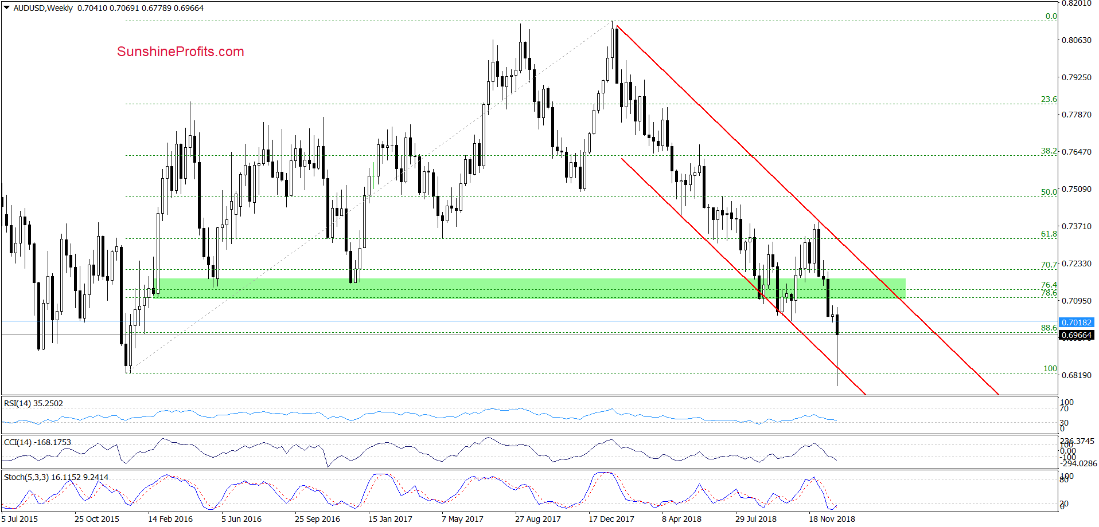Click the 38.2 Fibonacci level label
Viewport: 1099px width, 527px height.
point(1049,151)
